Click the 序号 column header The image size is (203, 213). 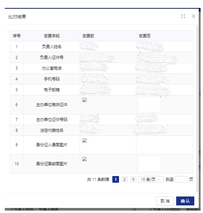17,36
